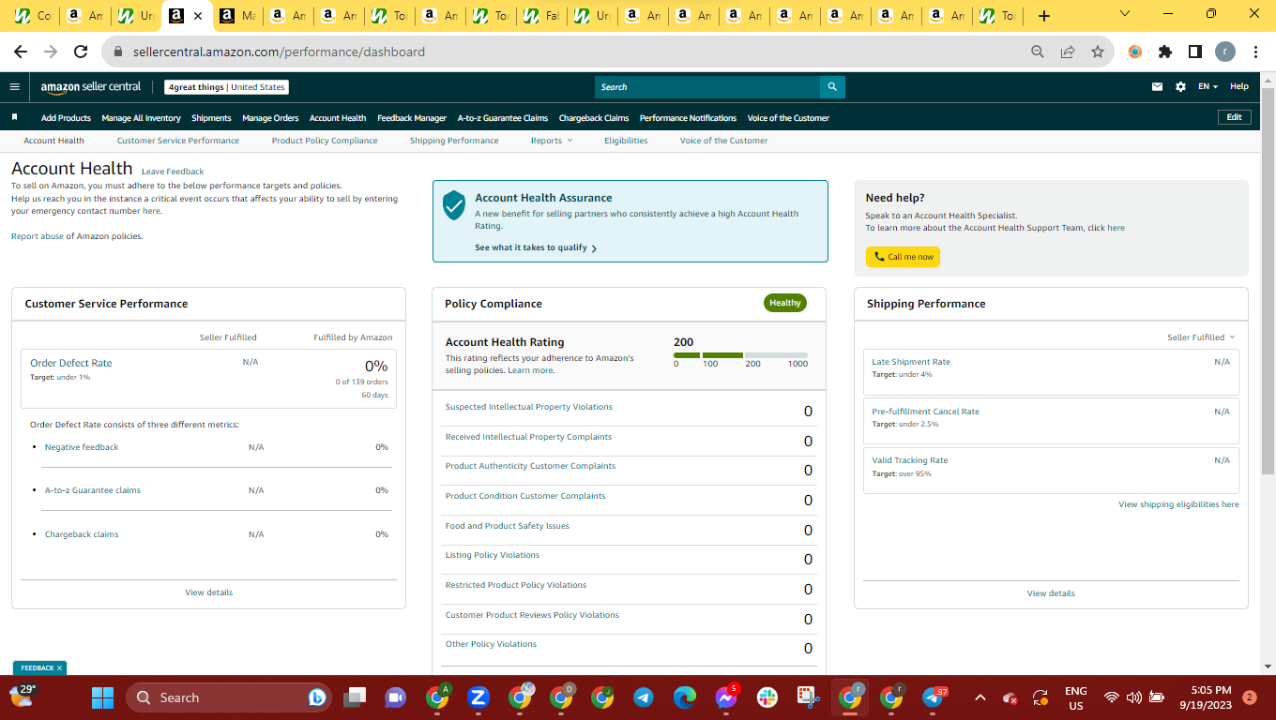Image resolution: width=1276 pixels, height=720 pixels.
Task: Go to Add Products menu
Action: [x=66, y=118]
